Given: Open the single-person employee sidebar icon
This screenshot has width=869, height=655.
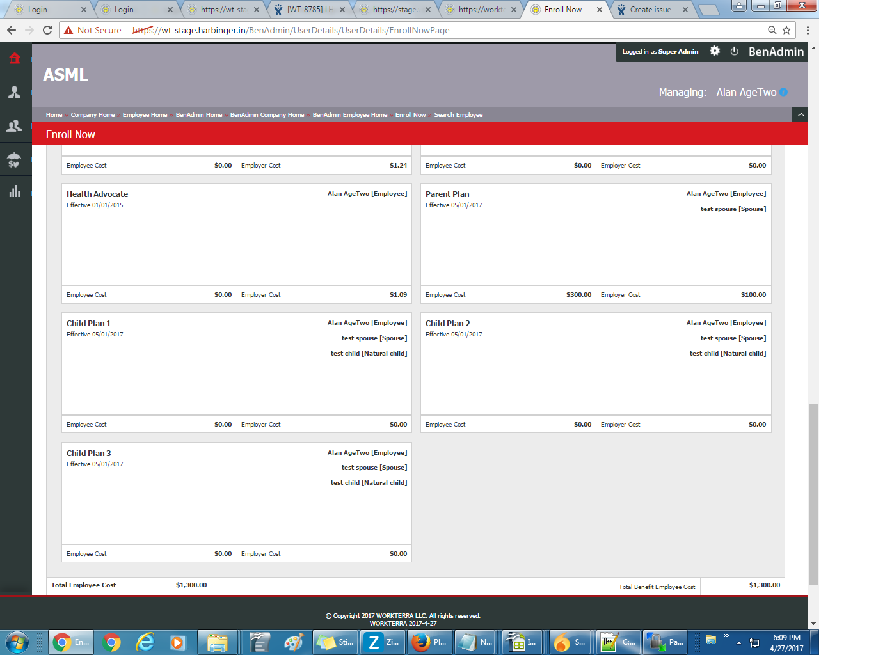Looking at the screenshot, I should tap(15, 93).
